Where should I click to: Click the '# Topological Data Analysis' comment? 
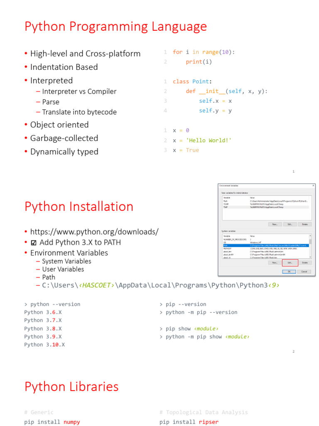click(204, 412)
